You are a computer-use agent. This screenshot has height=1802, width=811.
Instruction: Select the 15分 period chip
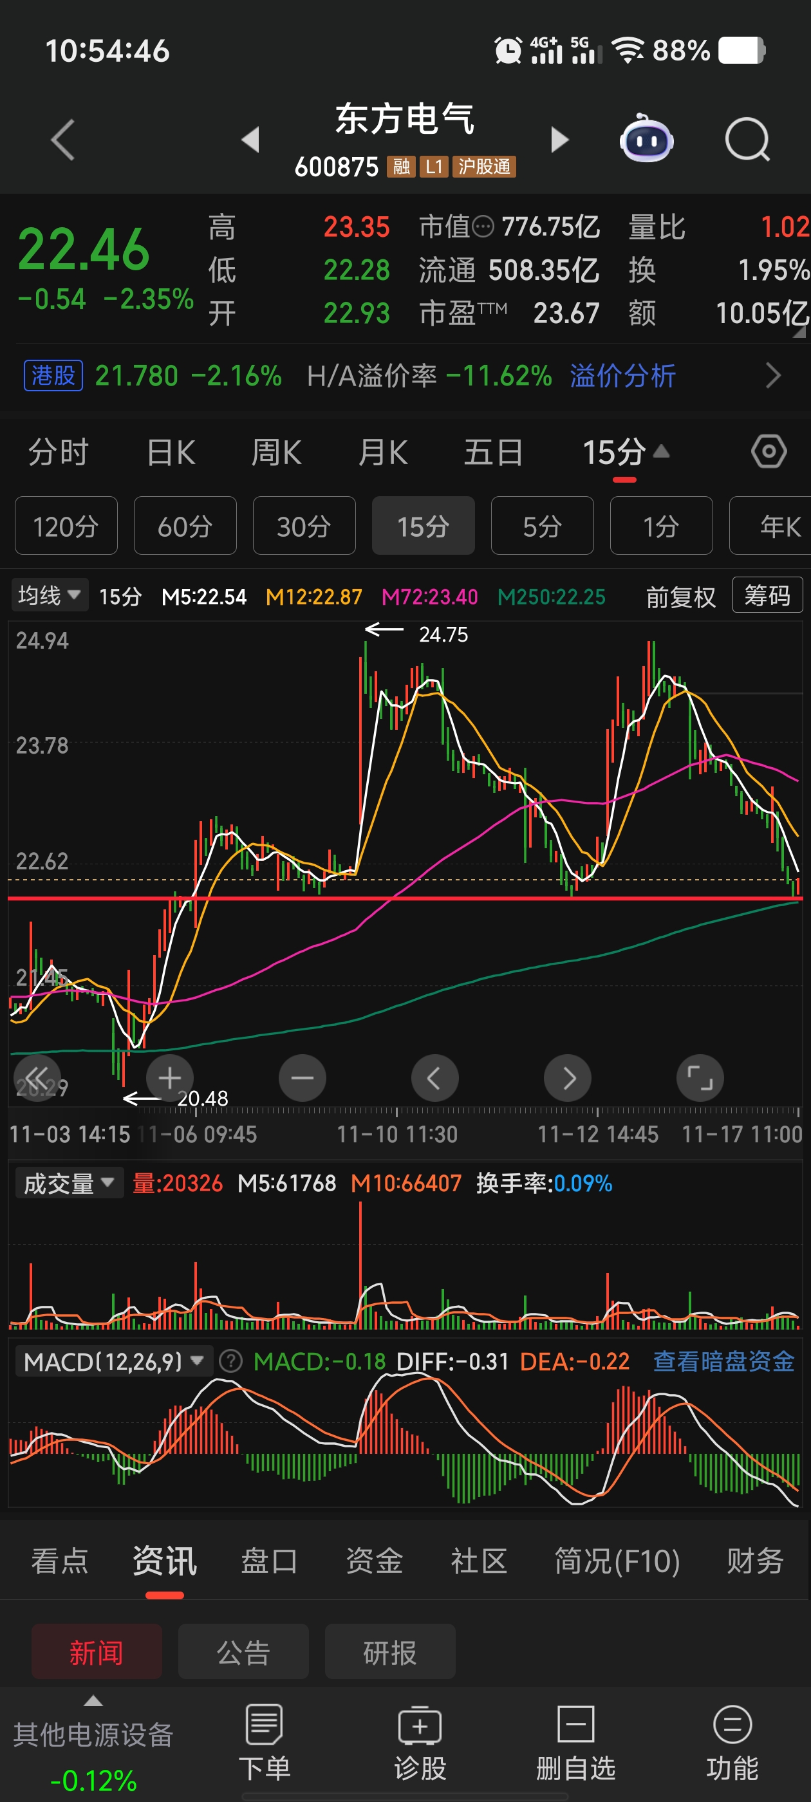coord(424,525)
